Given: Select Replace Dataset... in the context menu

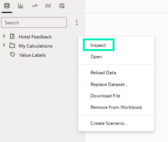Looking at the screenshot, I should click(x=109, y=85).
